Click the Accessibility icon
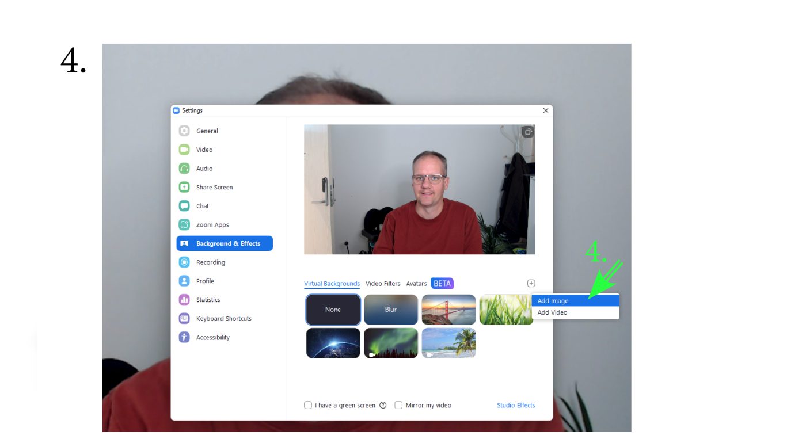The width and height of the screenshot is (806, 439). pos(184,337)
